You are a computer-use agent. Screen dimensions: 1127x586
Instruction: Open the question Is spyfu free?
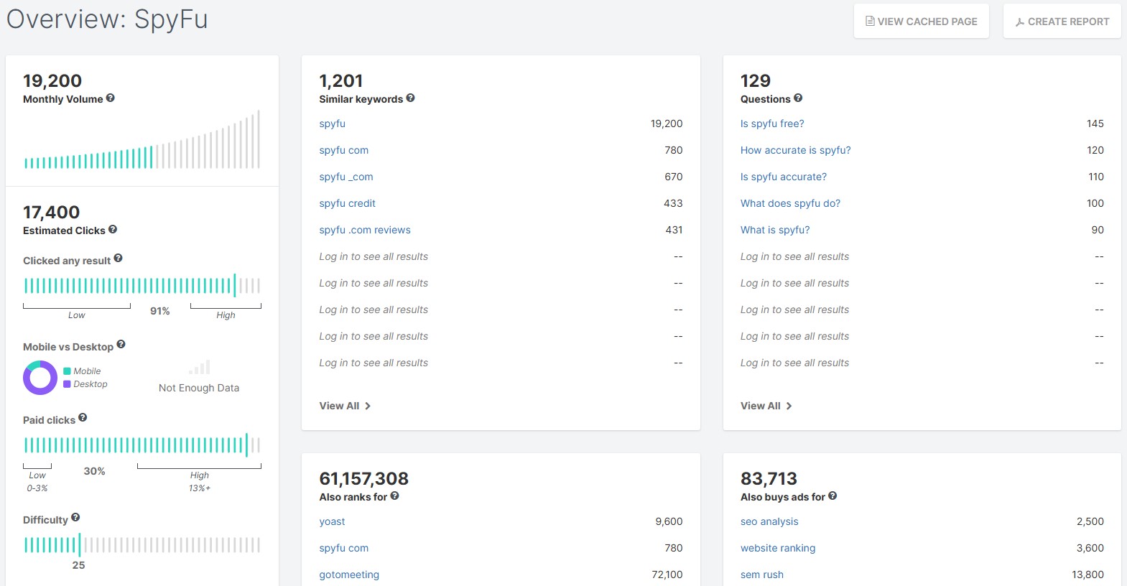772,124
